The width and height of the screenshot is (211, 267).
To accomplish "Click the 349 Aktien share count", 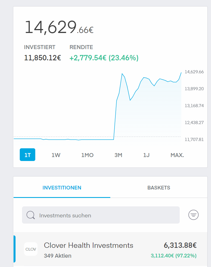I will (x=58, y=256).
